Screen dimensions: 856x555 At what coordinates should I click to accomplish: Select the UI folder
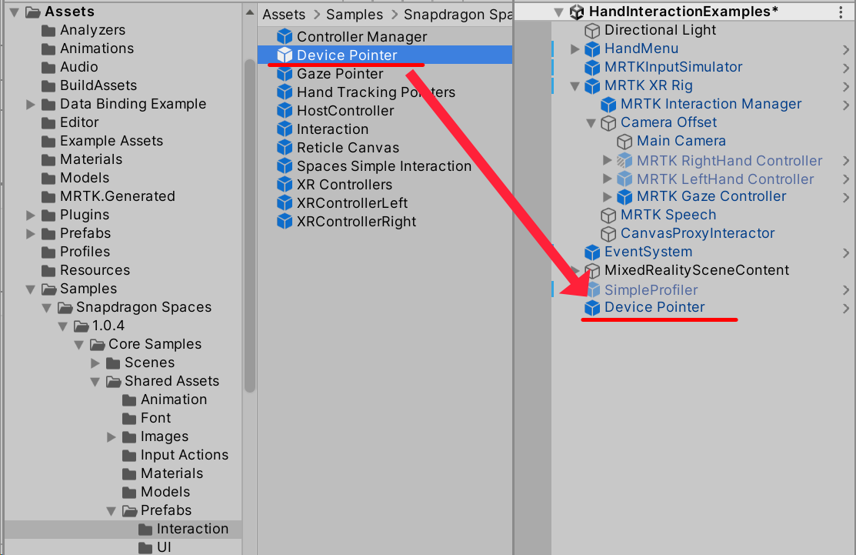click(x=164, y=547)
